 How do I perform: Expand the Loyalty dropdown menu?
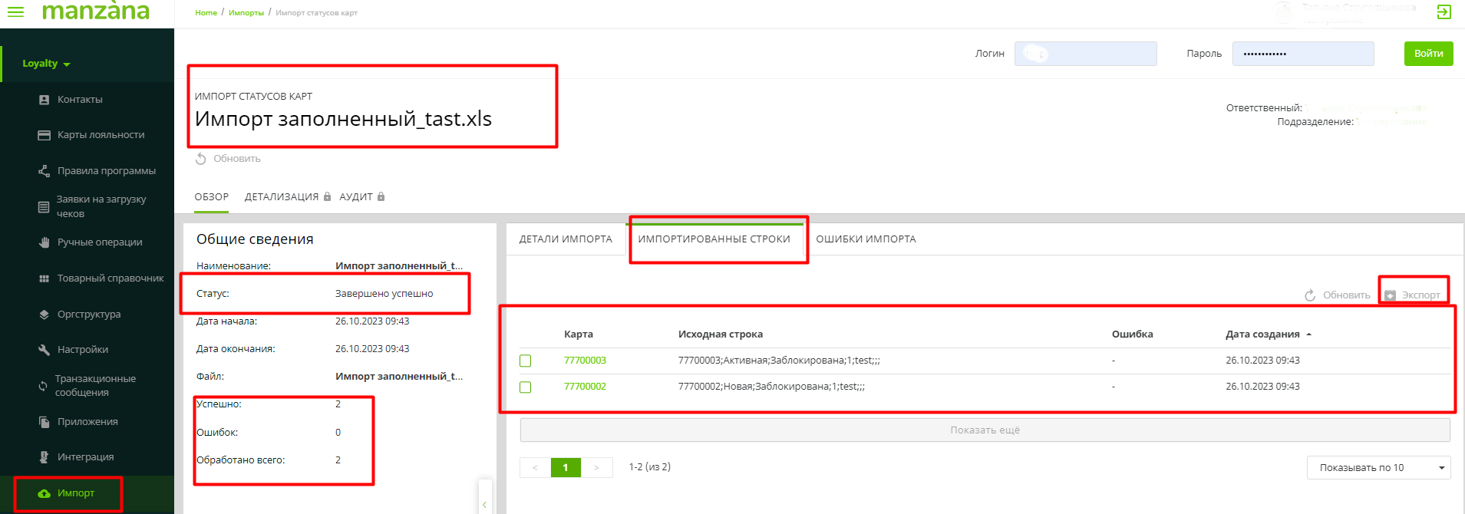(46, 64)
